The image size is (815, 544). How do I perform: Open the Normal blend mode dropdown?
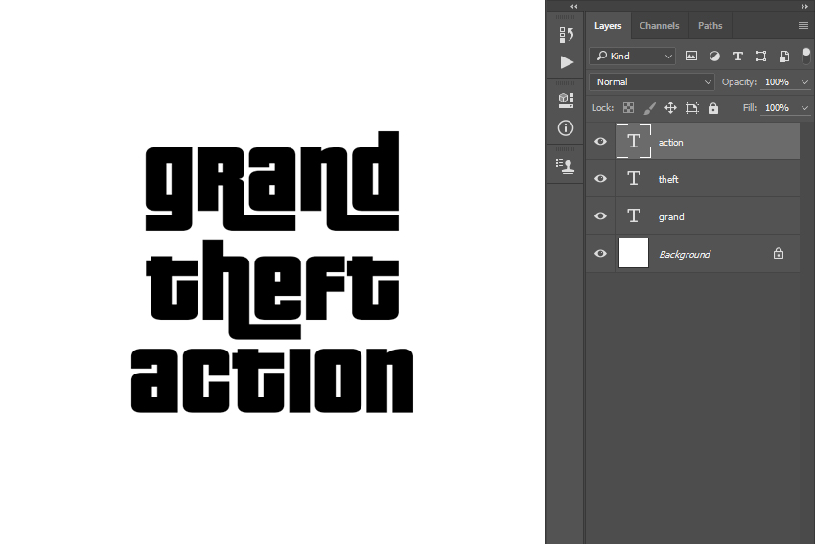[652, 82]
